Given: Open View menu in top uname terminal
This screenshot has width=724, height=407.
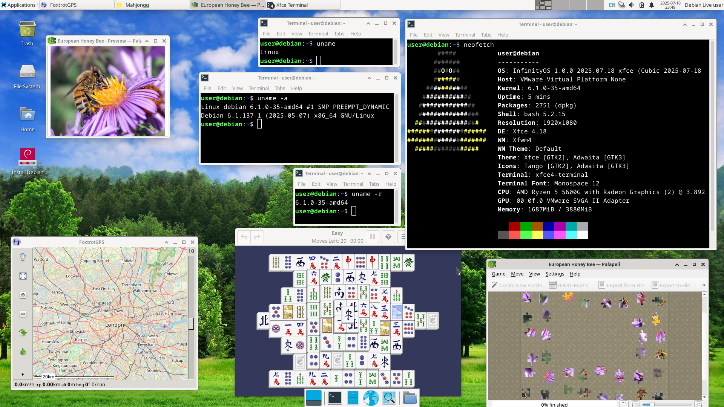Looking at the screenshot, I should point(297,34).
